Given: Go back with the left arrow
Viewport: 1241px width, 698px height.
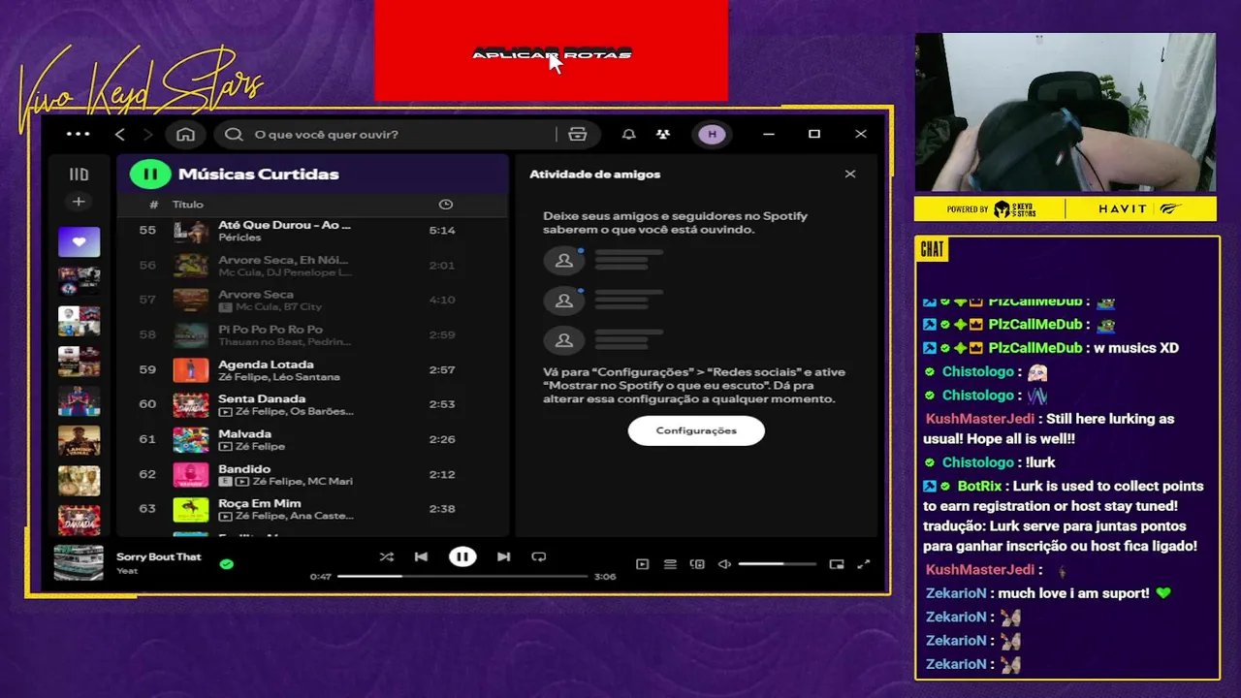Looking at the screenshot, I should (120, 134).
